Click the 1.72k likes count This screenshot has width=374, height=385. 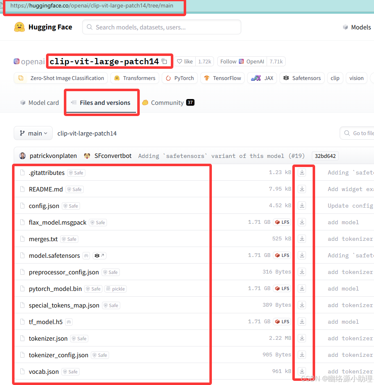205,61
